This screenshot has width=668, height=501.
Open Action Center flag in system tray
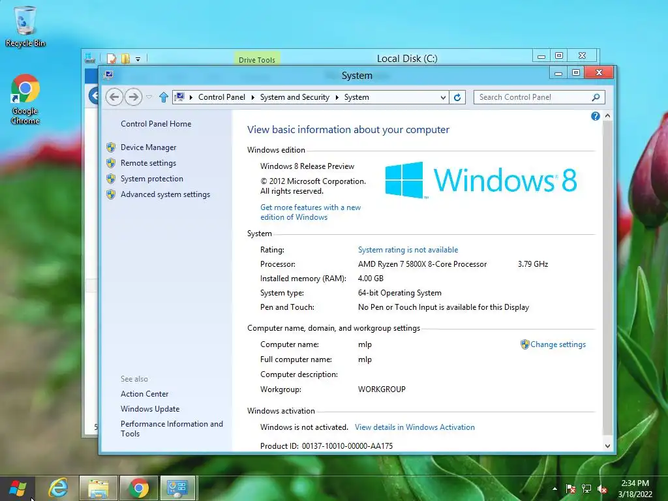click(x=570, y=489)
